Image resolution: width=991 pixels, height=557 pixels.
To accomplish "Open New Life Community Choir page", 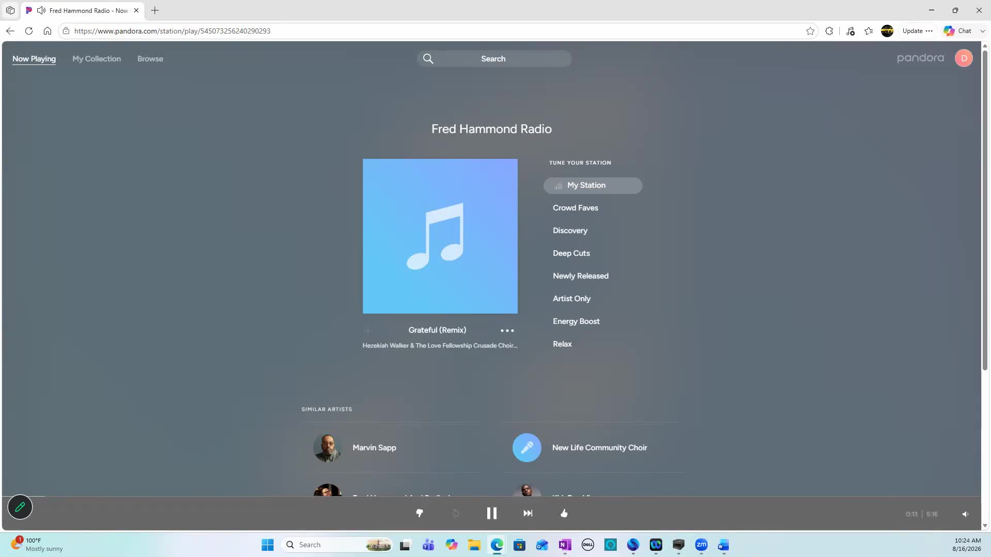I will [x=599, y=448].
